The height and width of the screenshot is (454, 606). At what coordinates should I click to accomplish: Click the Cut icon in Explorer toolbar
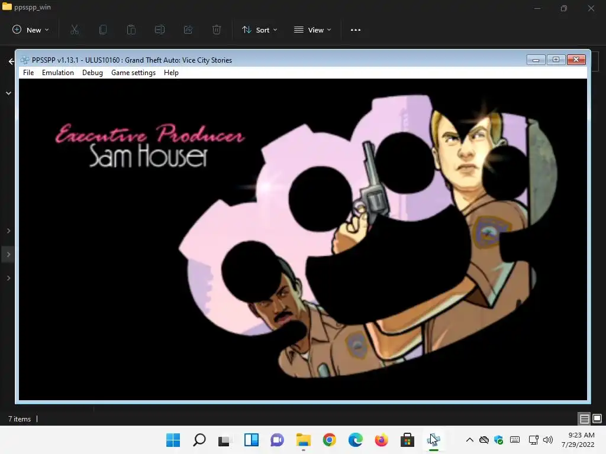75,30
